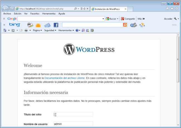Screen dimensions: 181x128
Task: Expand the Help icon dropdown arrow
Action: 80,30
